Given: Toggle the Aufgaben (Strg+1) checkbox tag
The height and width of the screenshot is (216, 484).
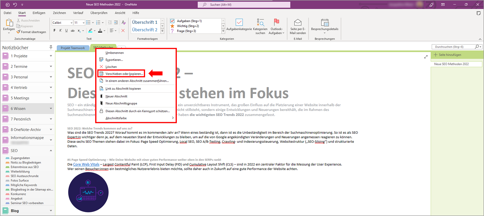Looking at the screenshot, I should (172, 21).
